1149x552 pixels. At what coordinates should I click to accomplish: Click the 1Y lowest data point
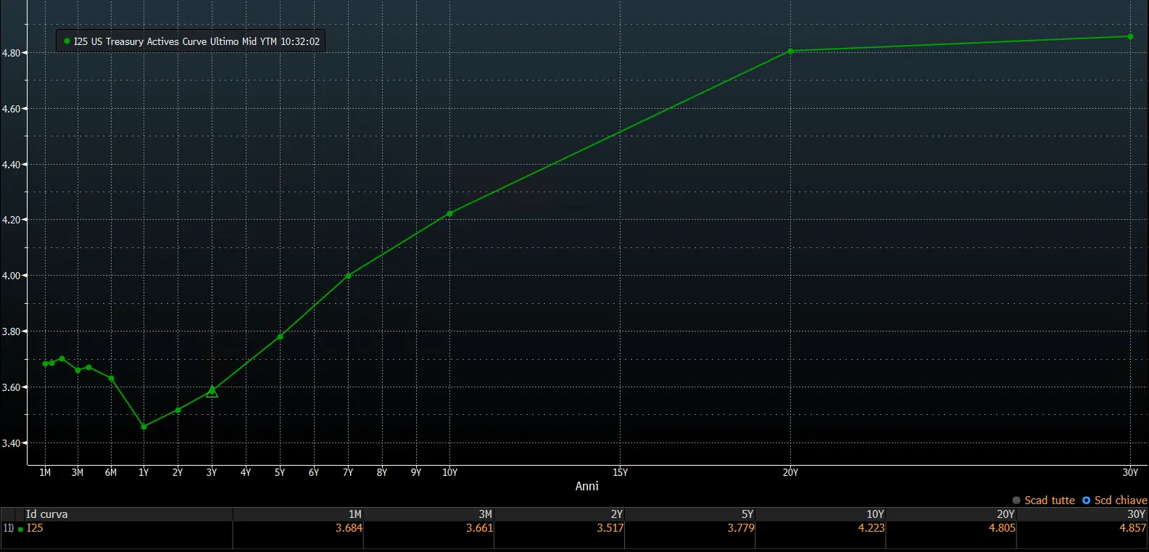tap(144, 427)
